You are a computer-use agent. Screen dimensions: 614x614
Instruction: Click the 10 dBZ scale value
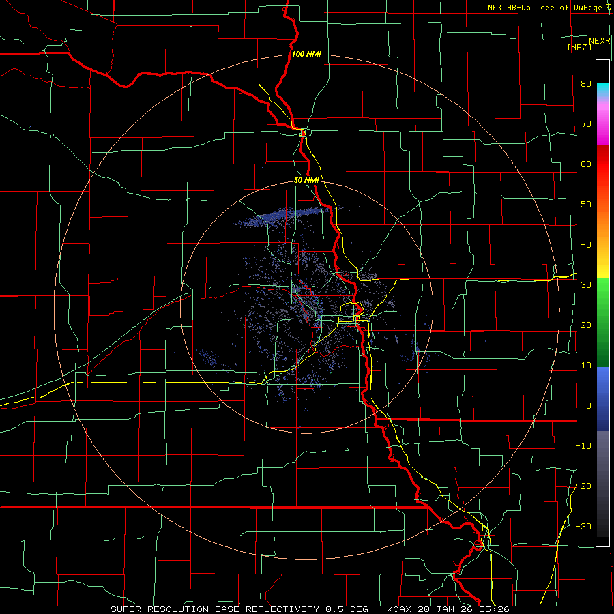[586, 366]
